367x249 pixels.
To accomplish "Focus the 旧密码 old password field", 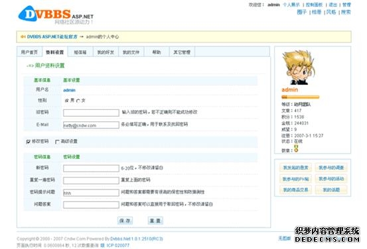I will [91, 113].
